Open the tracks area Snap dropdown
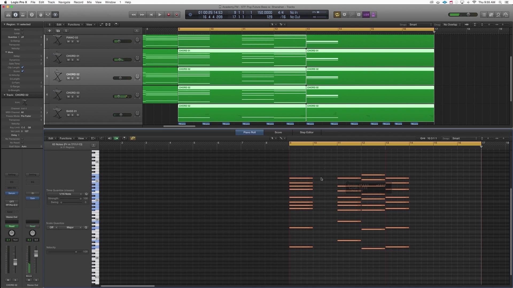Viewport: 513px width, 288px height. pos(420,25)
